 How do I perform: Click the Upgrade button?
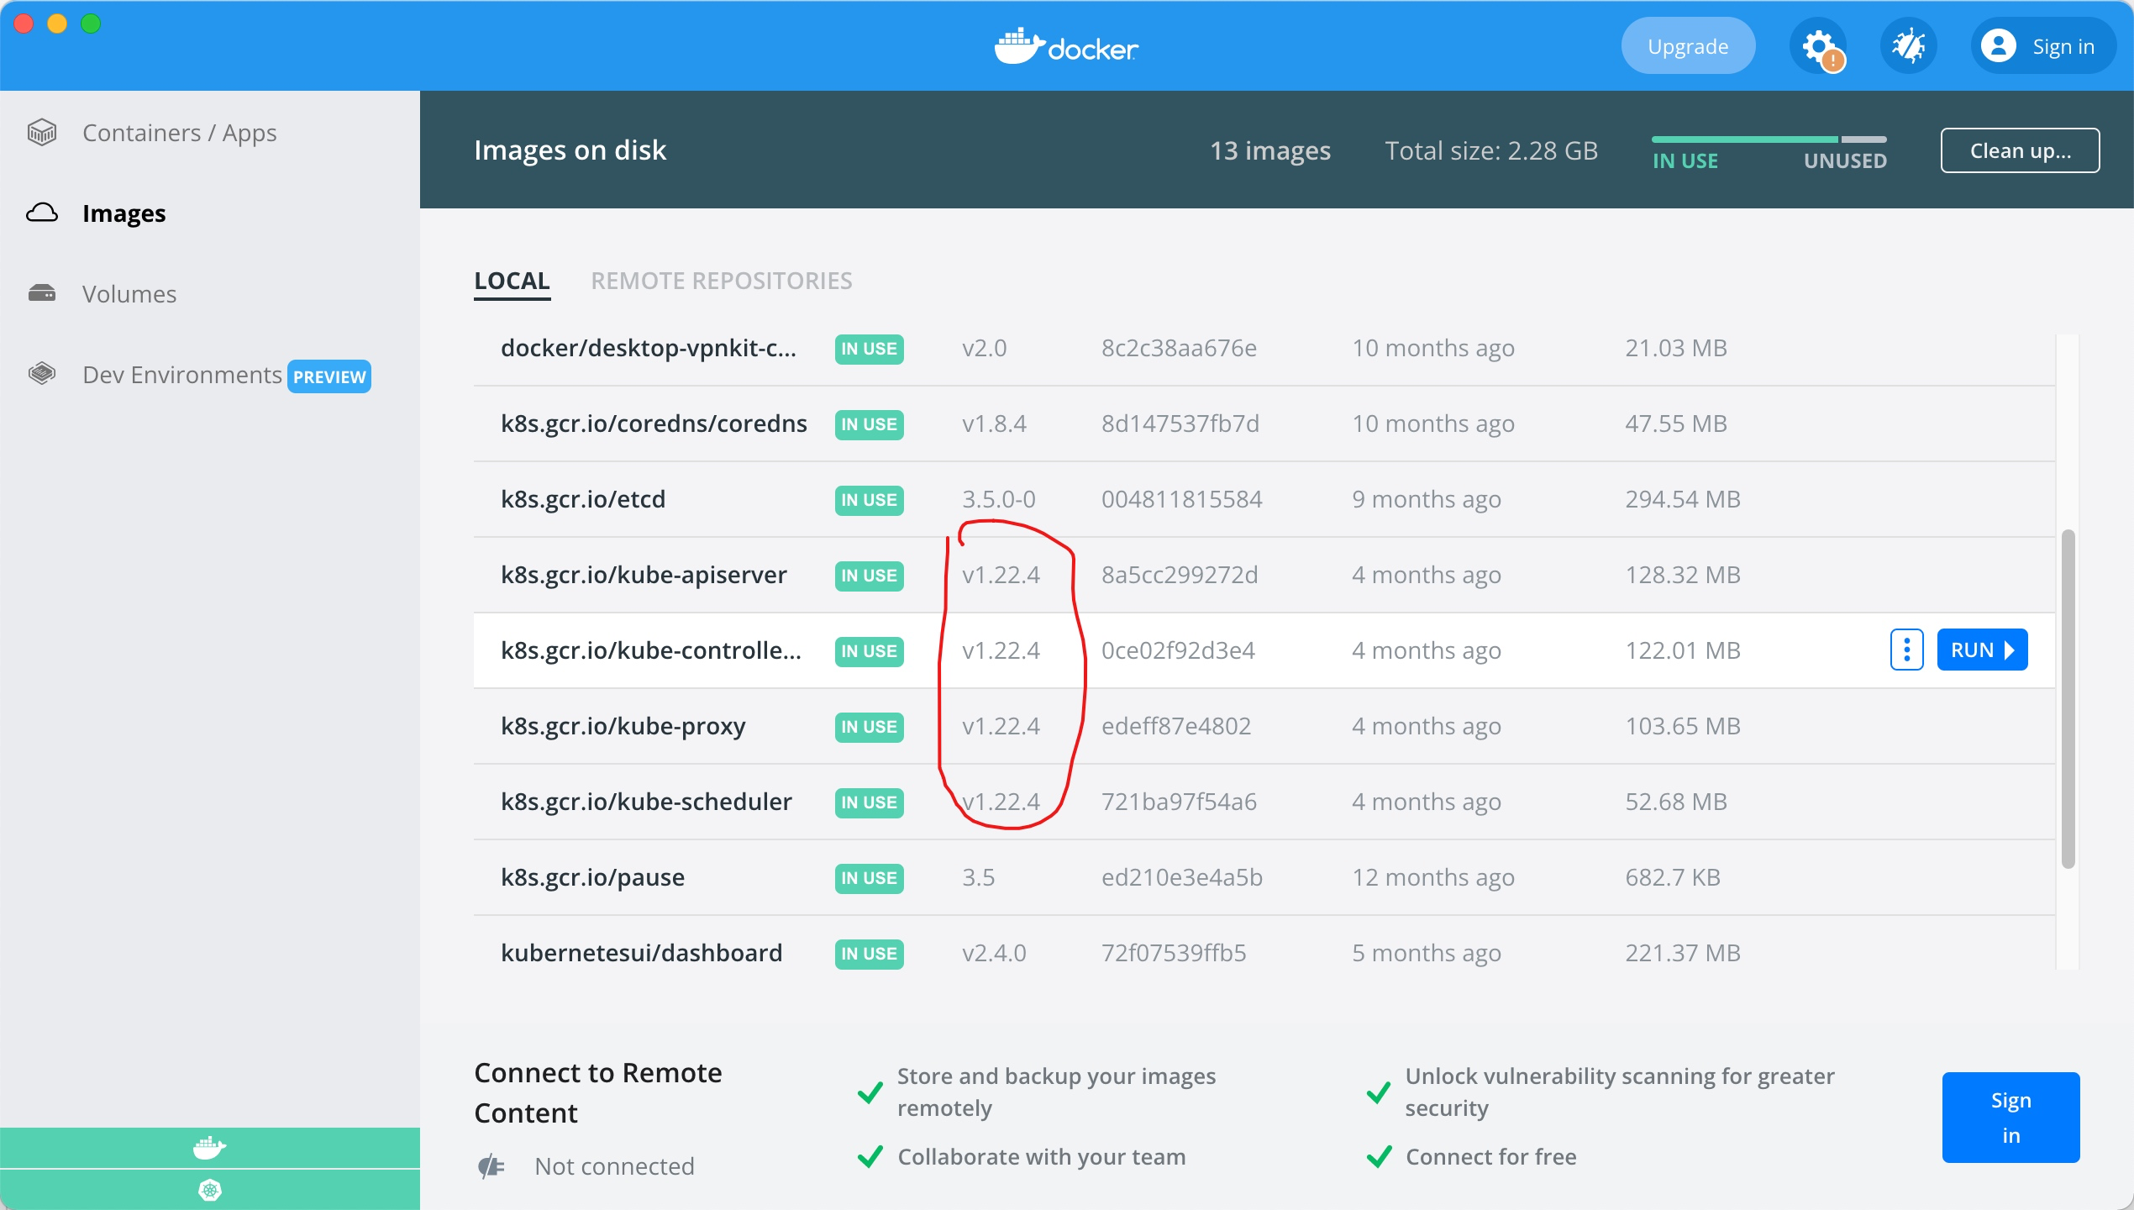[x=1687, y=46]
